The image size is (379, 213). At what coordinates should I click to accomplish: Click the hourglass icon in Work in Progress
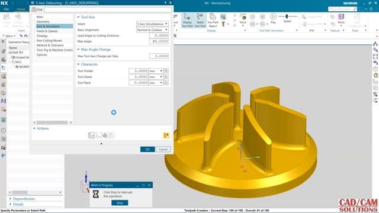click(x=96, y=194)
